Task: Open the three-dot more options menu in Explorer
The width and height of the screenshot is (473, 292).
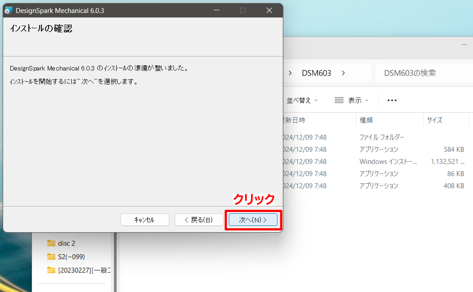Action: [392, 101]
